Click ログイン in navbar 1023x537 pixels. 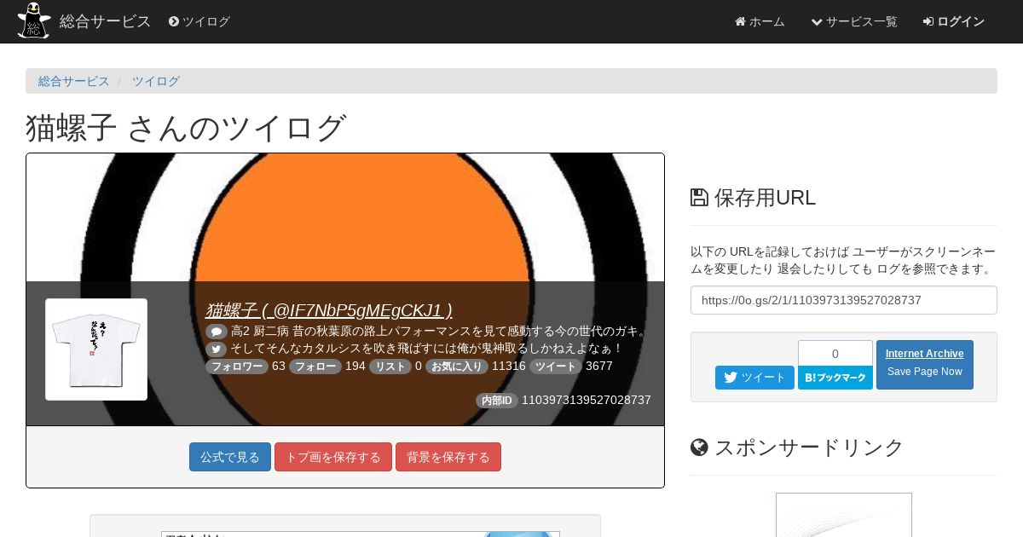(954, 21)
